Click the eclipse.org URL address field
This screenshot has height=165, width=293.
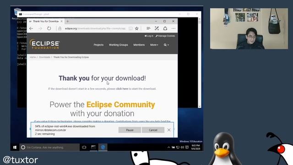point(95,28)
